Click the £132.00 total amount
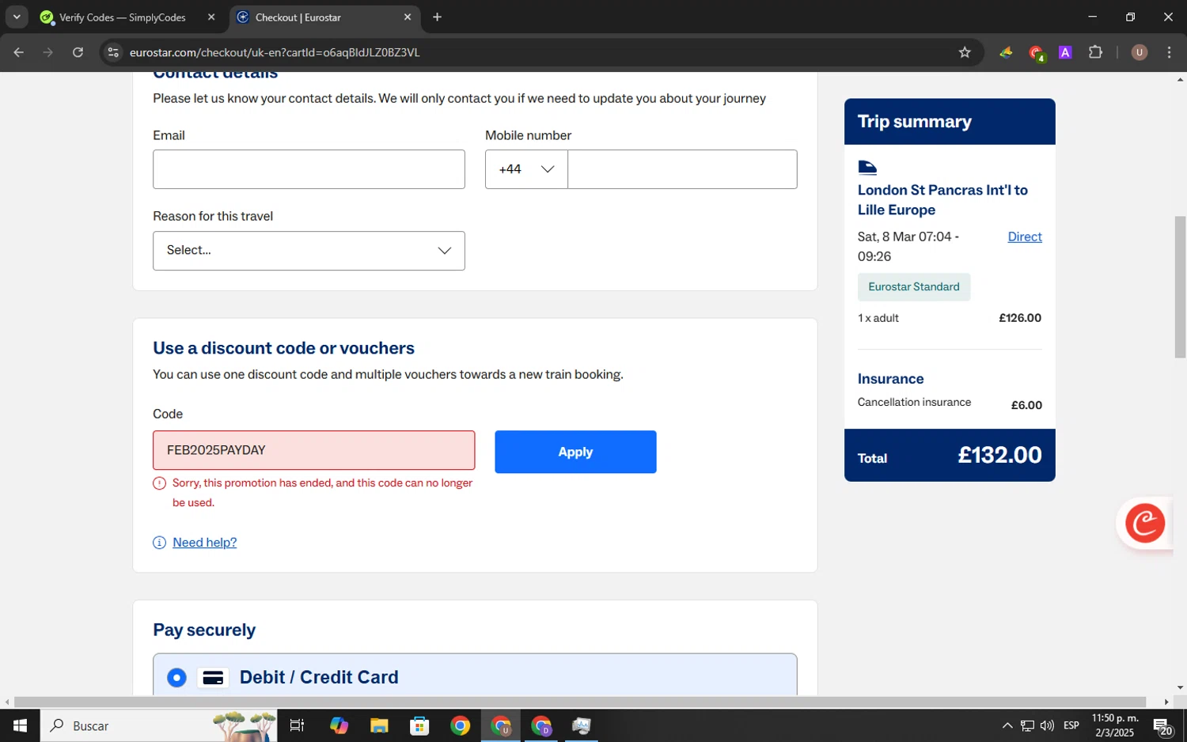The width and height of the screenshot is (1187, 742). [x=999, y=455]
